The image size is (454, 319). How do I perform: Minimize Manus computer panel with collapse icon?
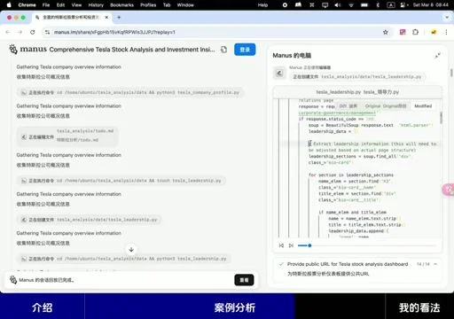[x=437, y=55]
